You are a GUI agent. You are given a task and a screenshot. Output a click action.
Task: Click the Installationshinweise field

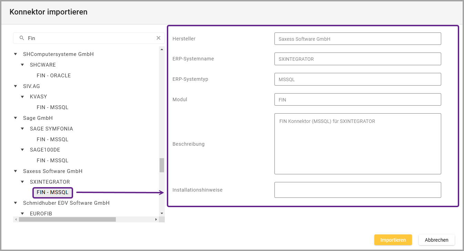pyautogui.click(x=357, y=190)
